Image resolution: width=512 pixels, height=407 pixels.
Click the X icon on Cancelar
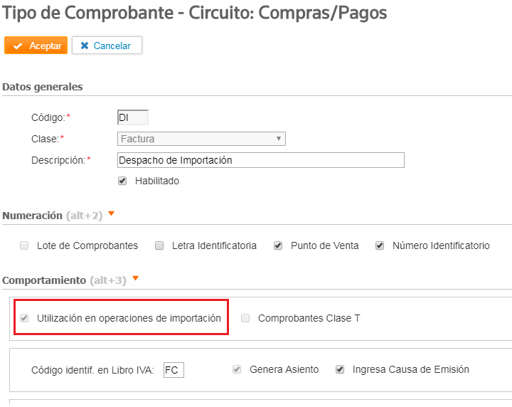pos(85,46)
